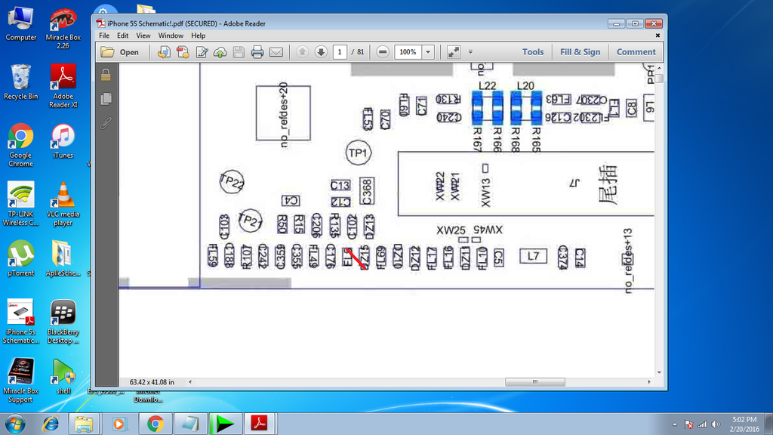The height and width of the screenshot is (435, 773).
Task: Zoom out with the minus button
Action: [x=382, y=51]
